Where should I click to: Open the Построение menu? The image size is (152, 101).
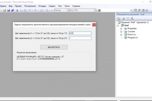(30, 6)
